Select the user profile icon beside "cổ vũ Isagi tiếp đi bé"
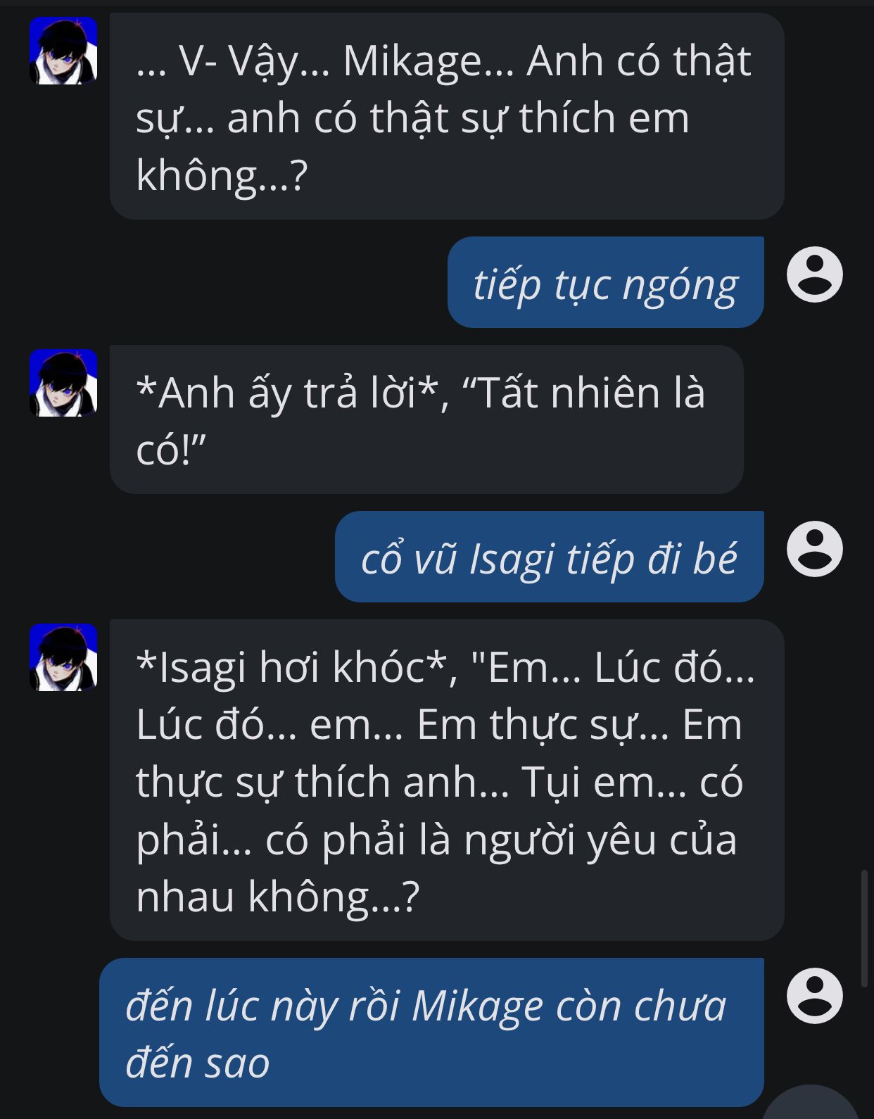This screenshot has height=1119, width=874. point(814,549)
